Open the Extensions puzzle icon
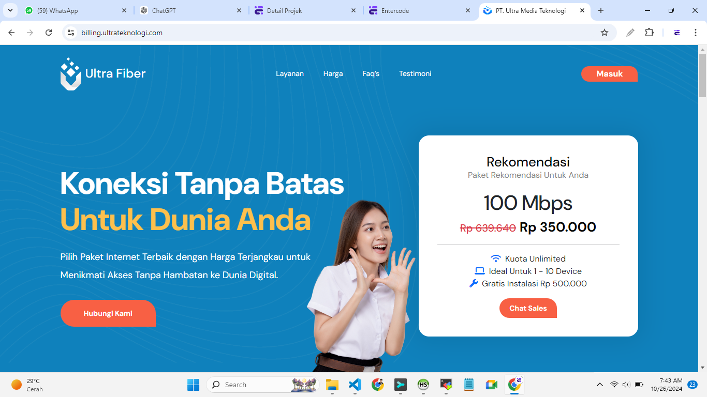The image size is (707, 397). [649, 33]
